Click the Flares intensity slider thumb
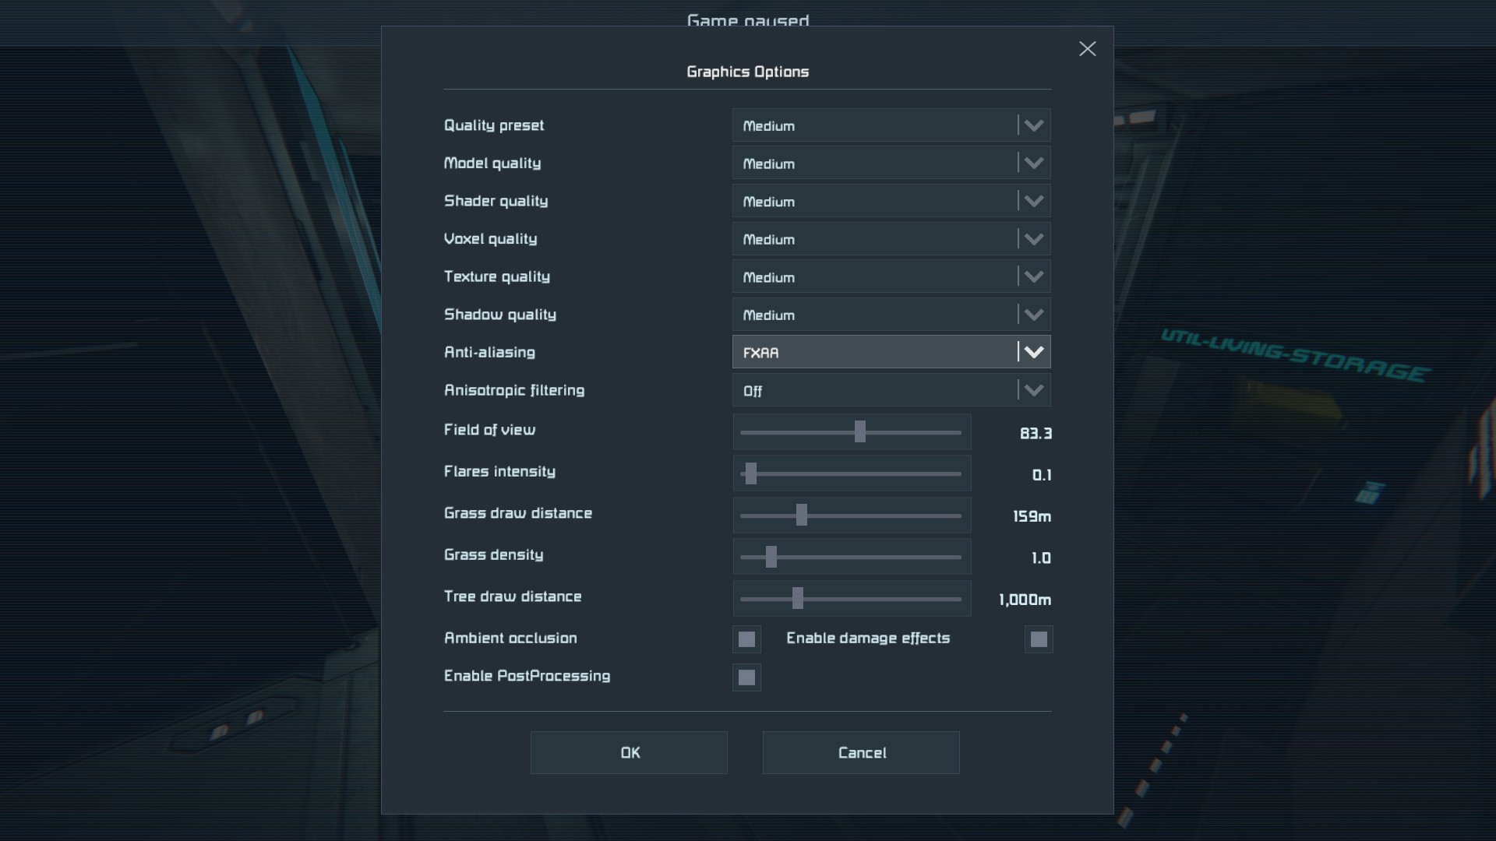 750,473
